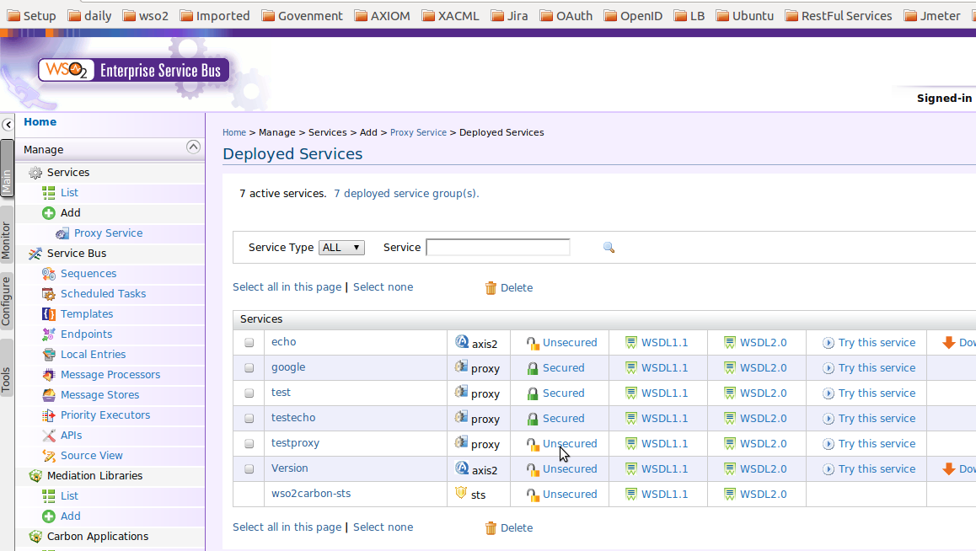The width and height of the screenshot is (976, 551).
Task: Click the download arrow in echo row
Action: coord(949,343)
